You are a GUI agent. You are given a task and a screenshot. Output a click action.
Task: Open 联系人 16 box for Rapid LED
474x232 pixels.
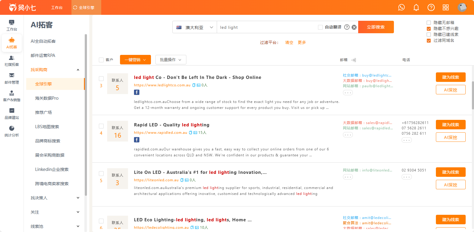[118, 131]
